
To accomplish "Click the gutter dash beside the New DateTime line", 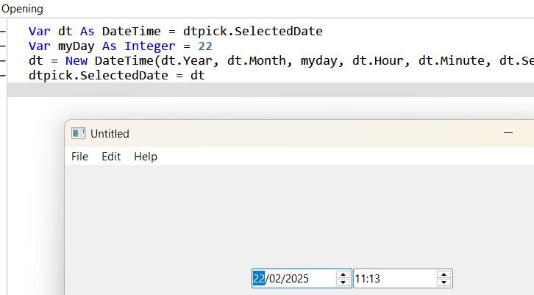I will coord(3,61).
